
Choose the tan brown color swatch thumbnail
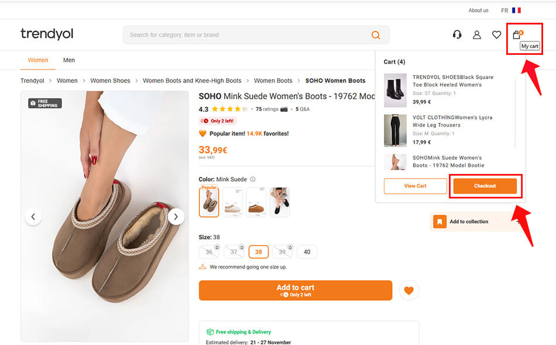click(x=256, y=202)
